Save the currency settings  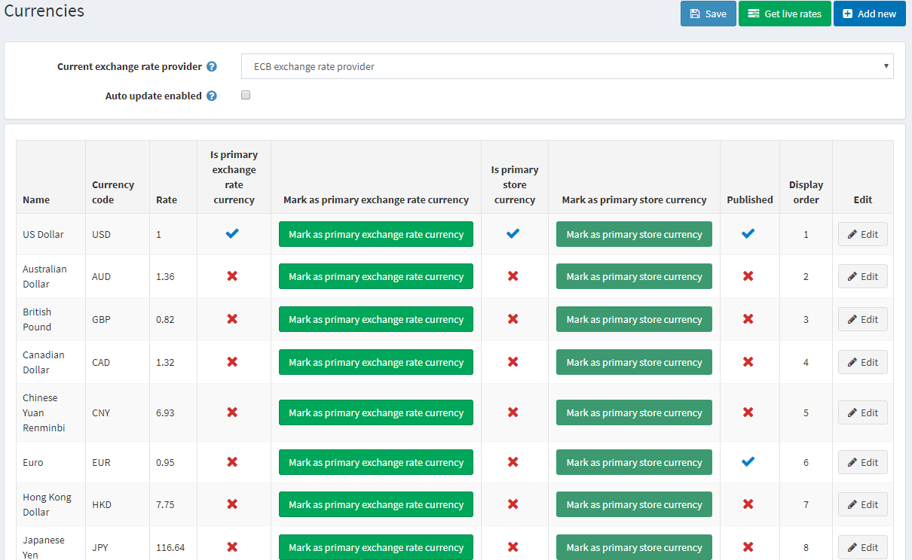tap(708, 14)
